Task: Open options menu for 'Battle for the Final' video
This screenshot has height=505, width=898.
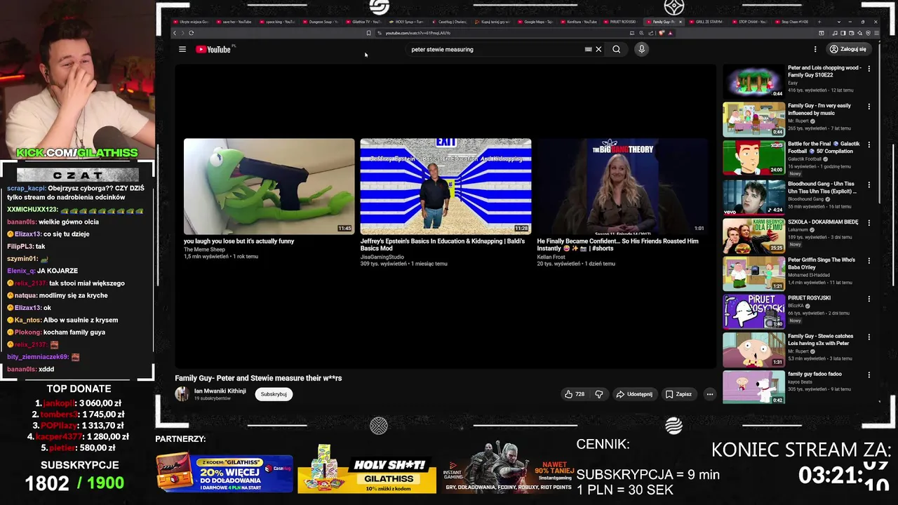Action: [x=869, y=145]
